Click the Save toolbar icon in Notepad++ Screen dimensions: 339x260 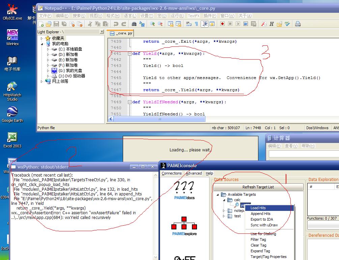[56, 24]
